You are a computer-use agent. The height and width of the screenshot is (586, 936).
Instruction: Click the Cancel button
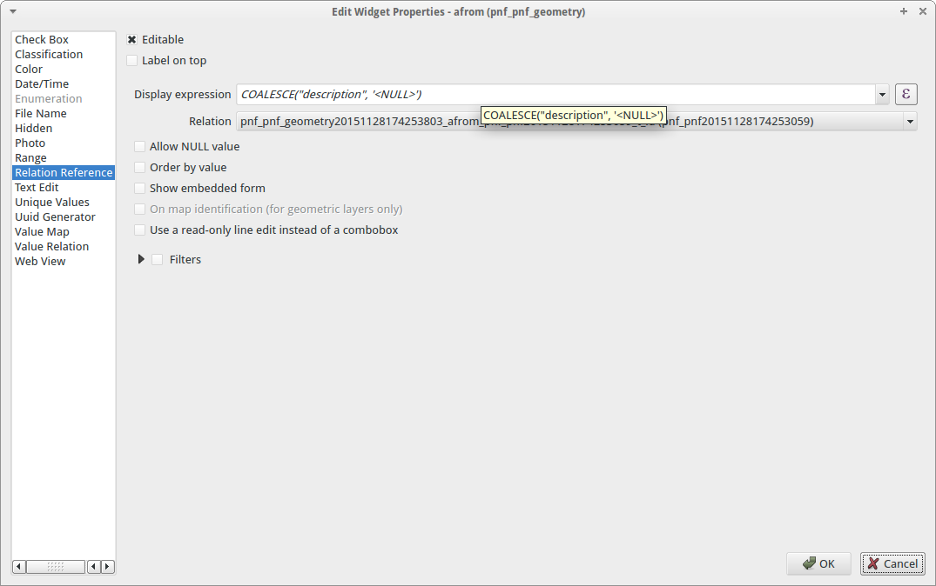[892, 563]
